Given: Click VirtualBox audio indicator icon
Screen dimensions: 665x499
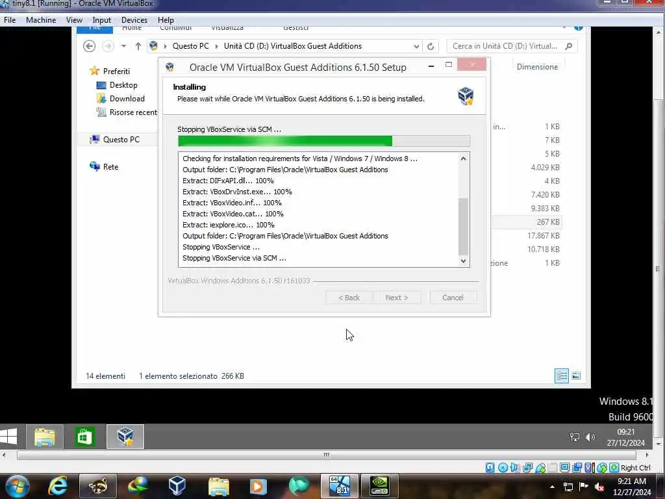Looking at the screenshot, I should [x=515, y=468].
